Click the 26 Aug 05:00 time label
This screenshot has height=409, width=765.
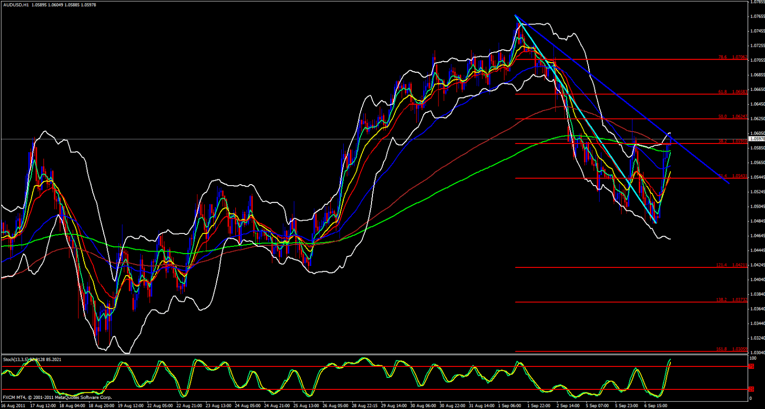coord(336,406)
